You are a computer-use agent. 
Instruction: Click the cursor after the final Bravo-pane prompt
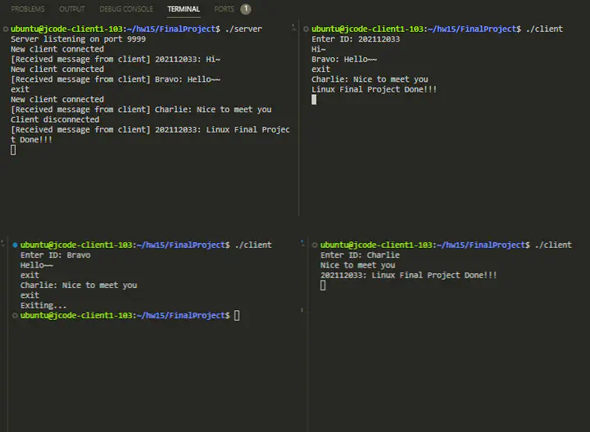pyautogui.click(x=237, y=316)
